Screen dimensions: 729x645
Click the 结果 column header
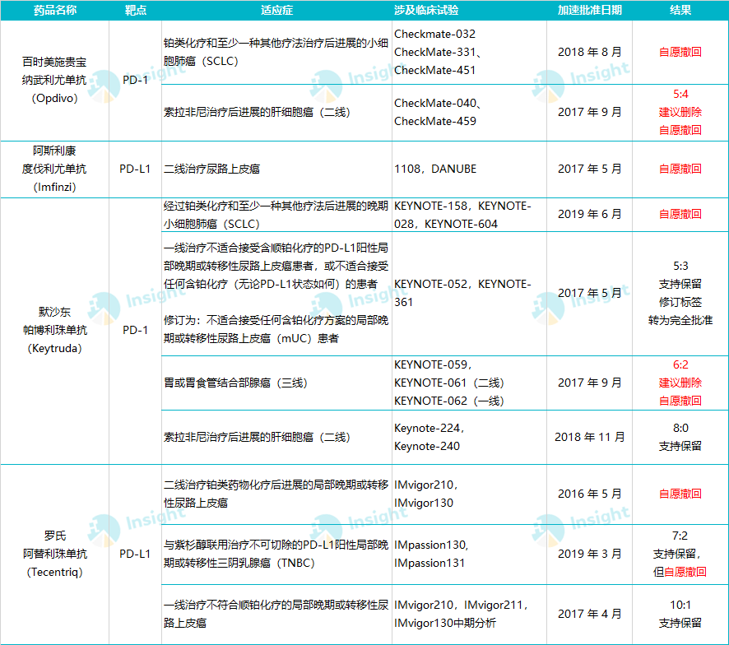coord(680,10)
